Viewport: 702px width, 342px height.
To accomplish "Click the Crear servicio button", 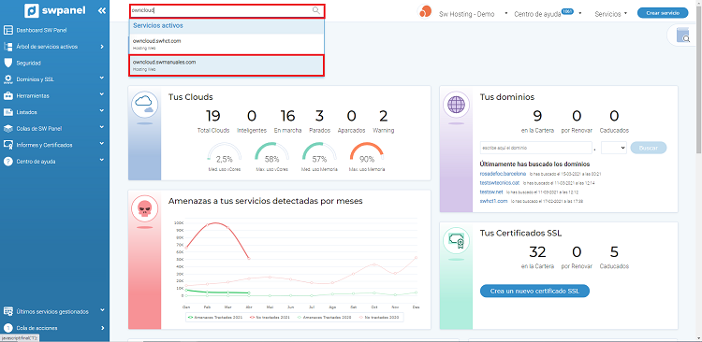I will [x=663, y=13].
